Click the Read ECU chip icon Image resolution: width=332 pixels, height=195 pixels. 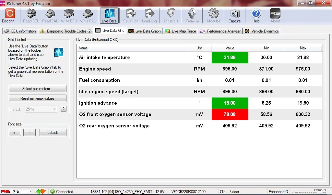pyautogui.click(x=31, y=13)
